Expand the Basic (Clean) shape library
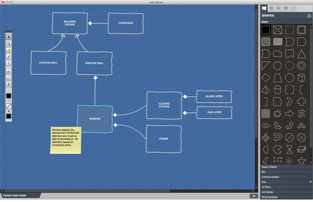The image size is (313, 202). (269, 167)
